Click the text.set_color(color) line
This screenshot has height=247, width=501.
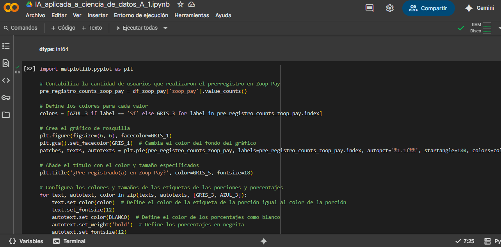199,202
